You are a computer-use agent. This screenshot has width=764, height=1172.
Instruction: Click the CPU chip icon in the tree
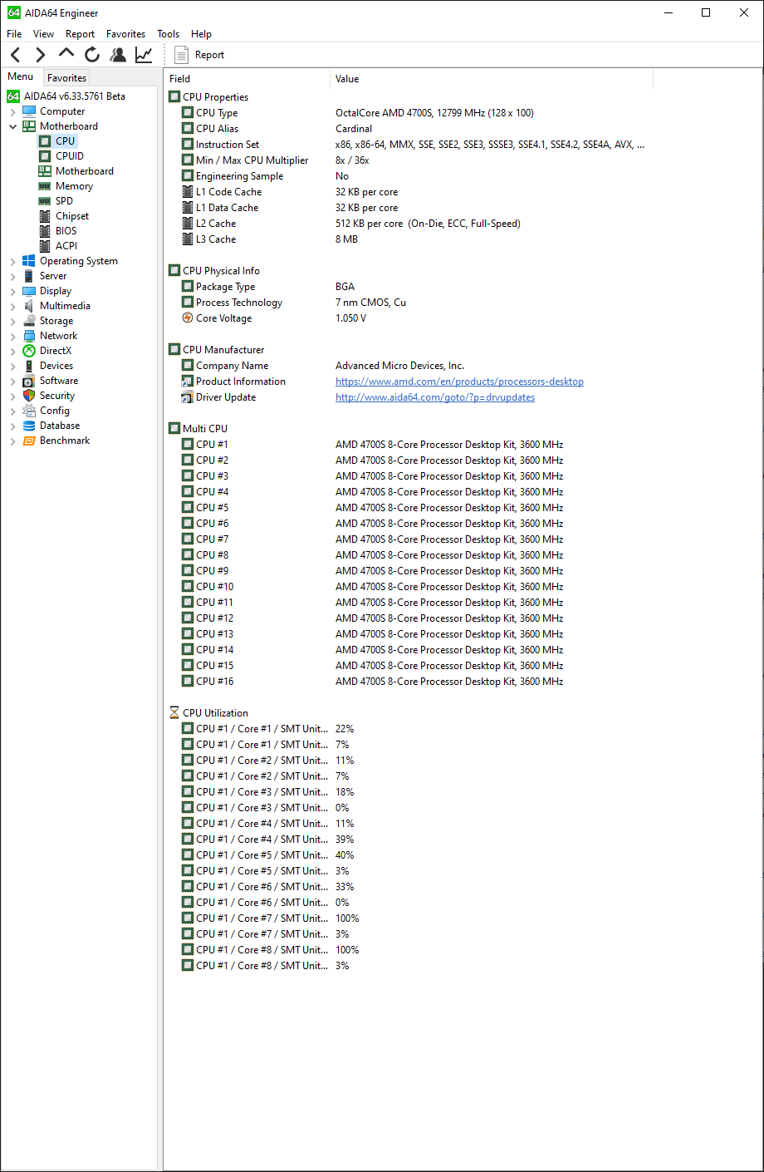pyautogui.click(x=45, y=141)
